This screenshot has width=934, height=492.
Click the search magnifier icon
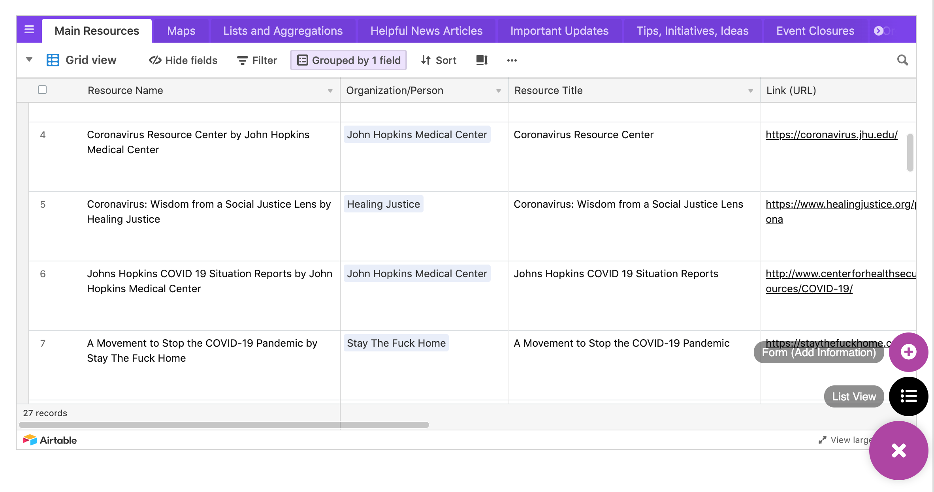[x=902, y=60]
